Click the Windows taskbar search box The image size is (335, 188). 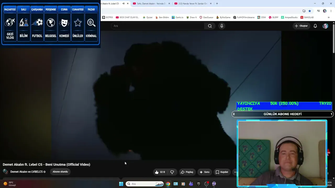145,184
